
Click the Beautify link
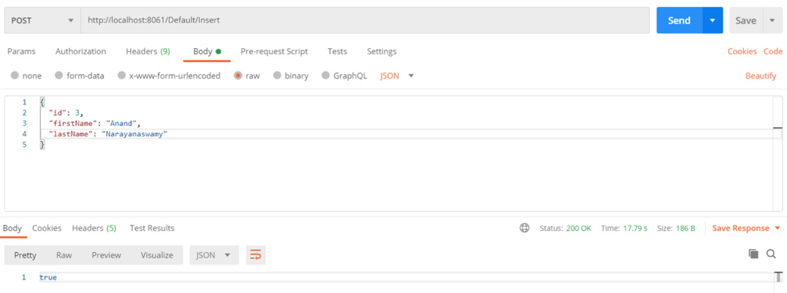(761, 76)
